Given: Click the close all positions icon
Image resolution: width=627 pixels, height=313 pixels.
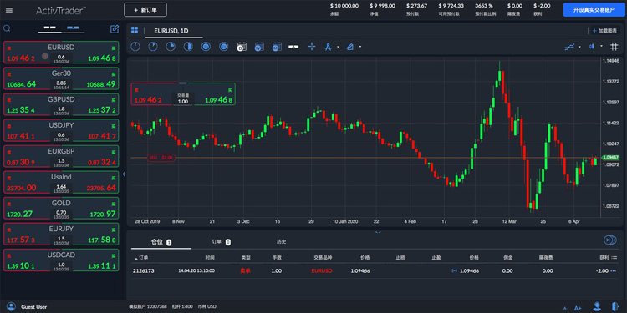Looking at the screenshot, I should coord(609,240).
